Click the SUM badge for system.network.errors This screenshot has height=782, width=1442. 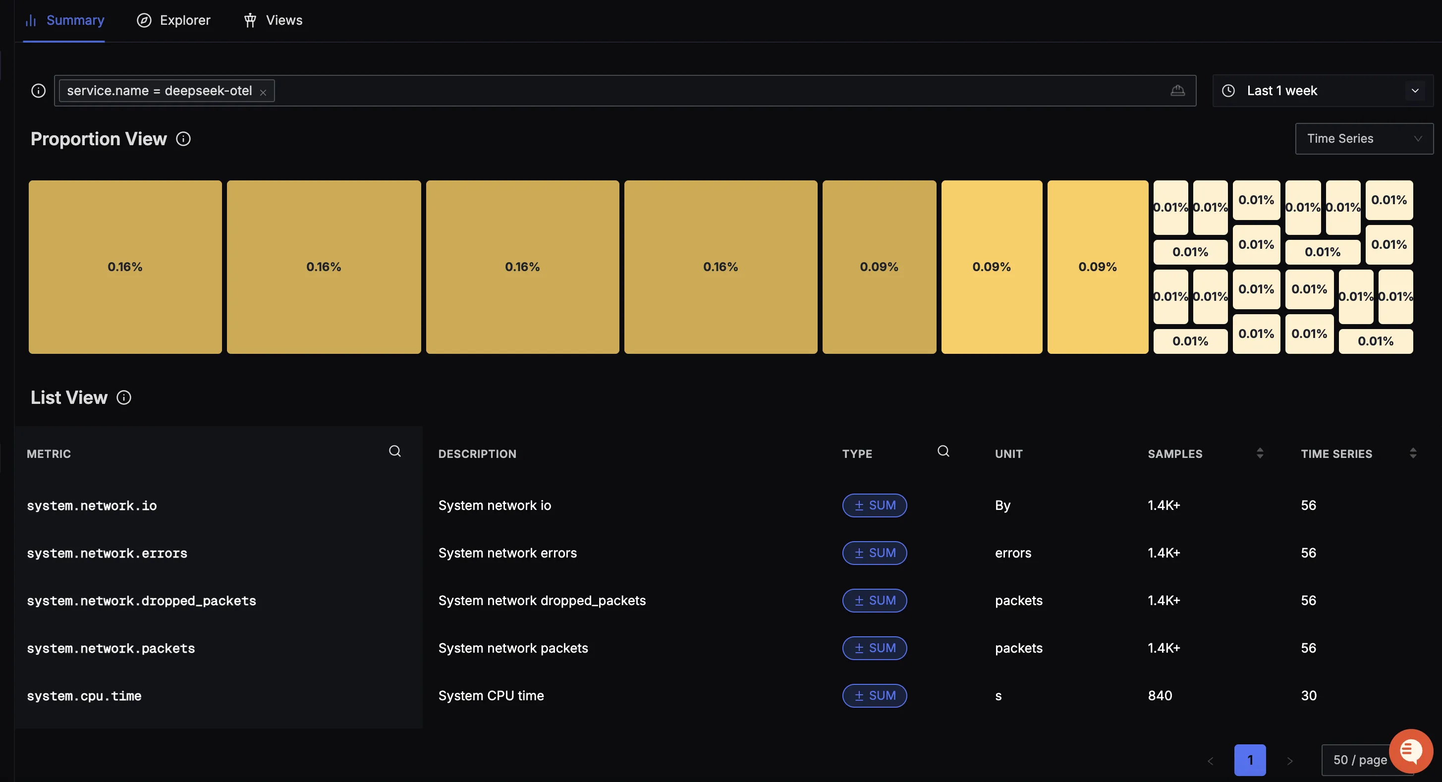tap(875, 553)
